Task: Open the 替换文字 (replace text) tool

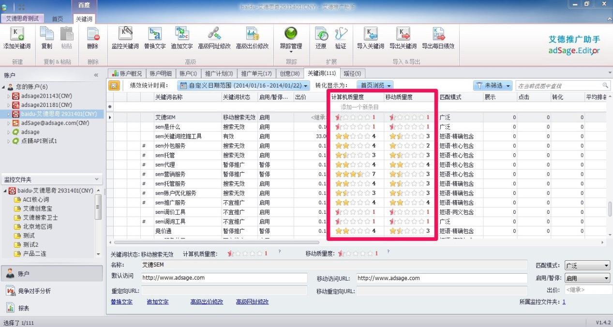Action: click(155, 38)
